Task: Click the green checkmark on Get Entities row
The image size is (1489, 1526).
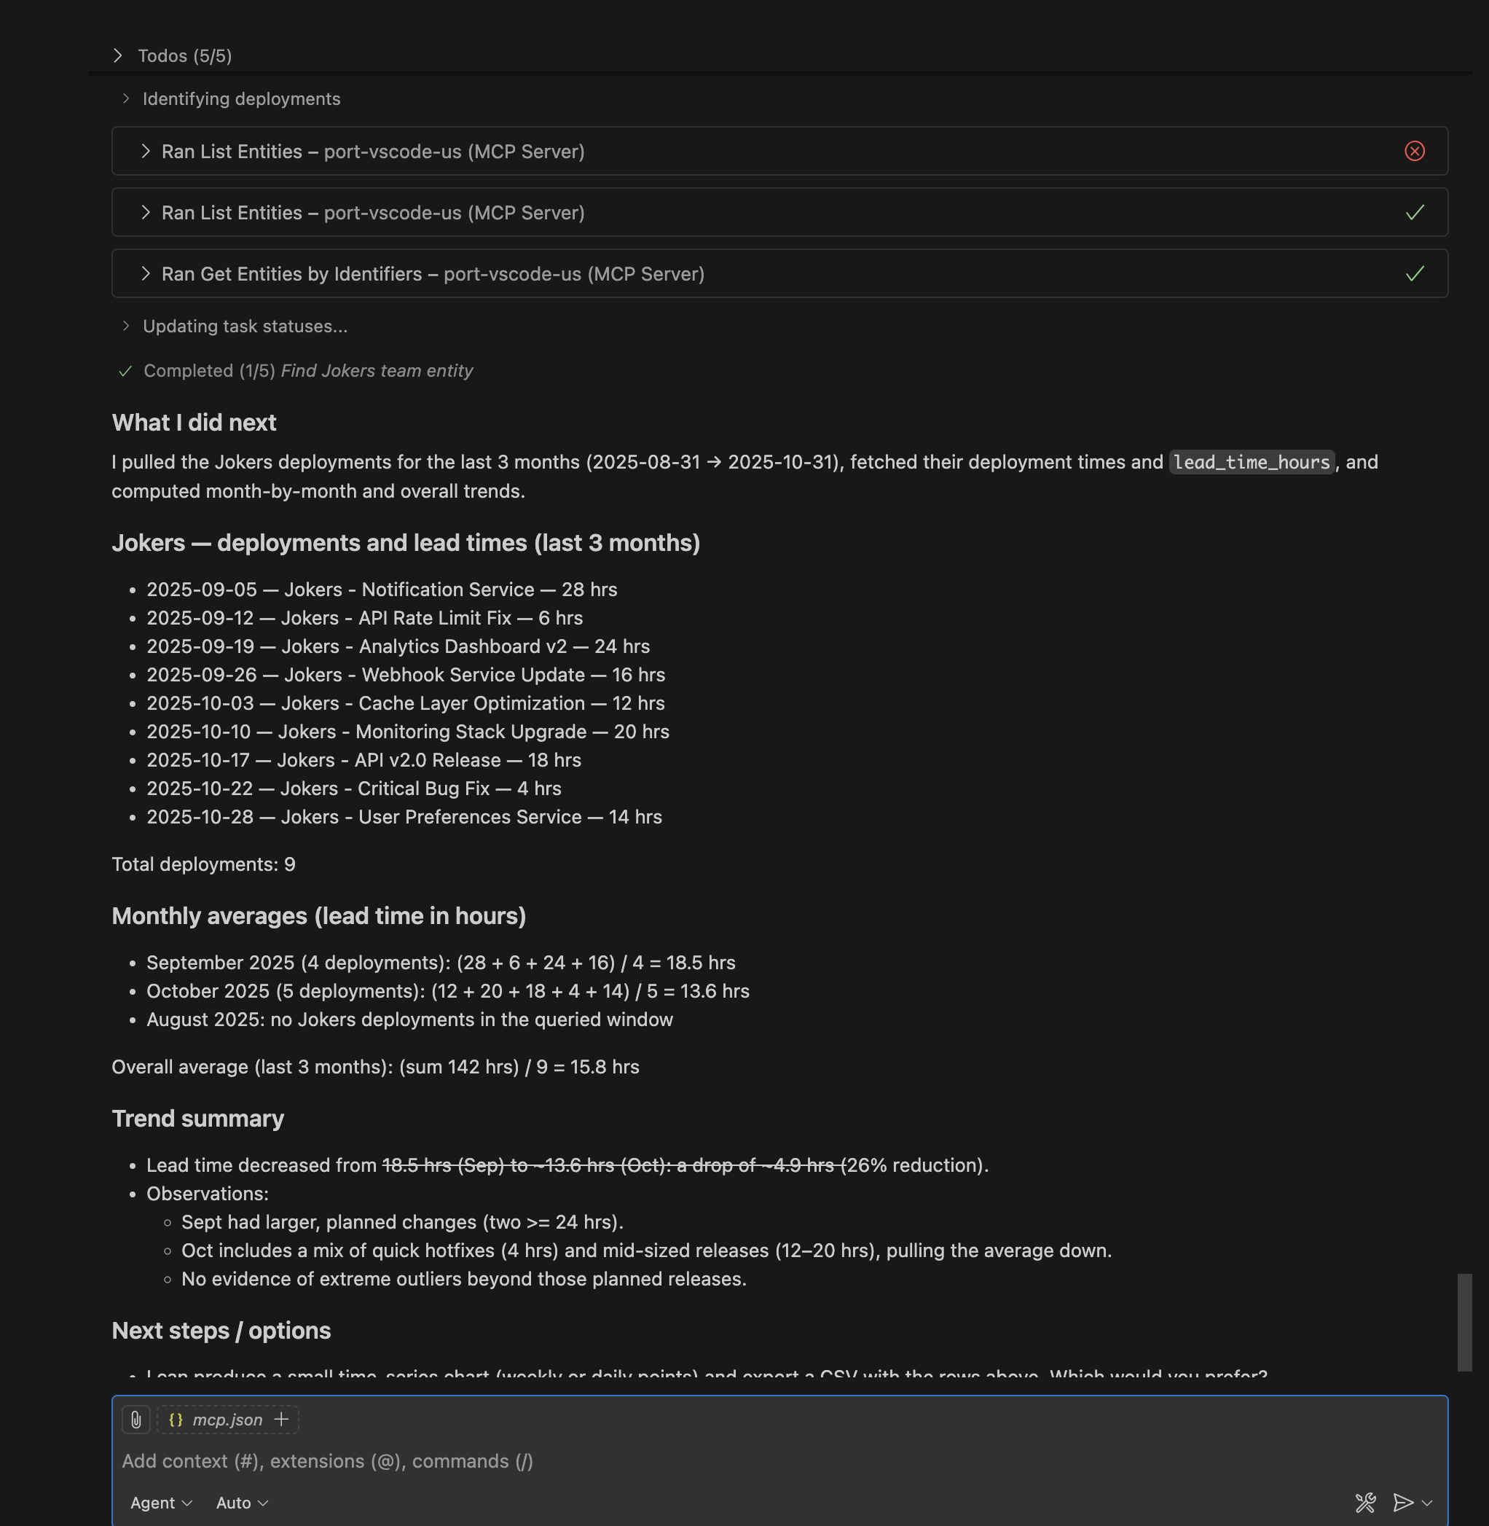Action: tap(1415, 274)
